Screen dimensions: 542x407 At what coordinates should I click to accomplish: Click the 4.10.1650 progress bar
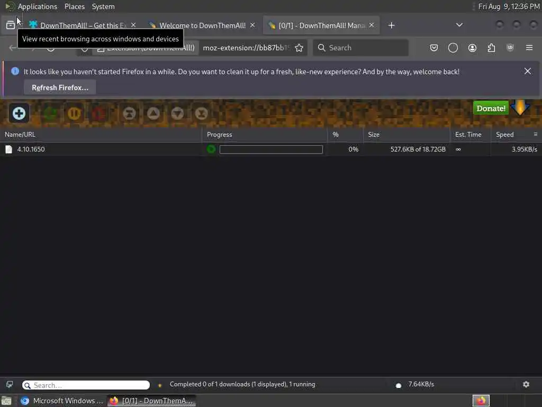point(271,149)
